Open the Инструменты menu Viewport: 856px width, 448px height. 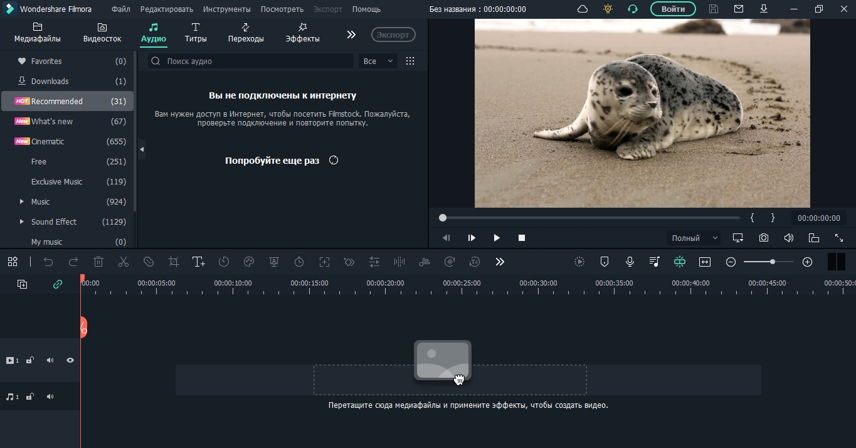(226, 9)
